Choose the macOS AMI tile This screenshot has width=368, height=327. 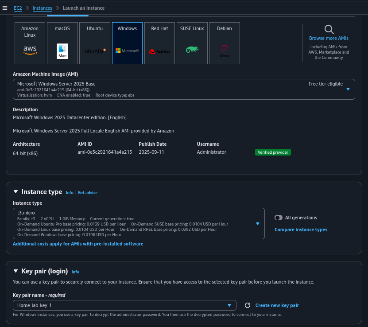(62, 43)
